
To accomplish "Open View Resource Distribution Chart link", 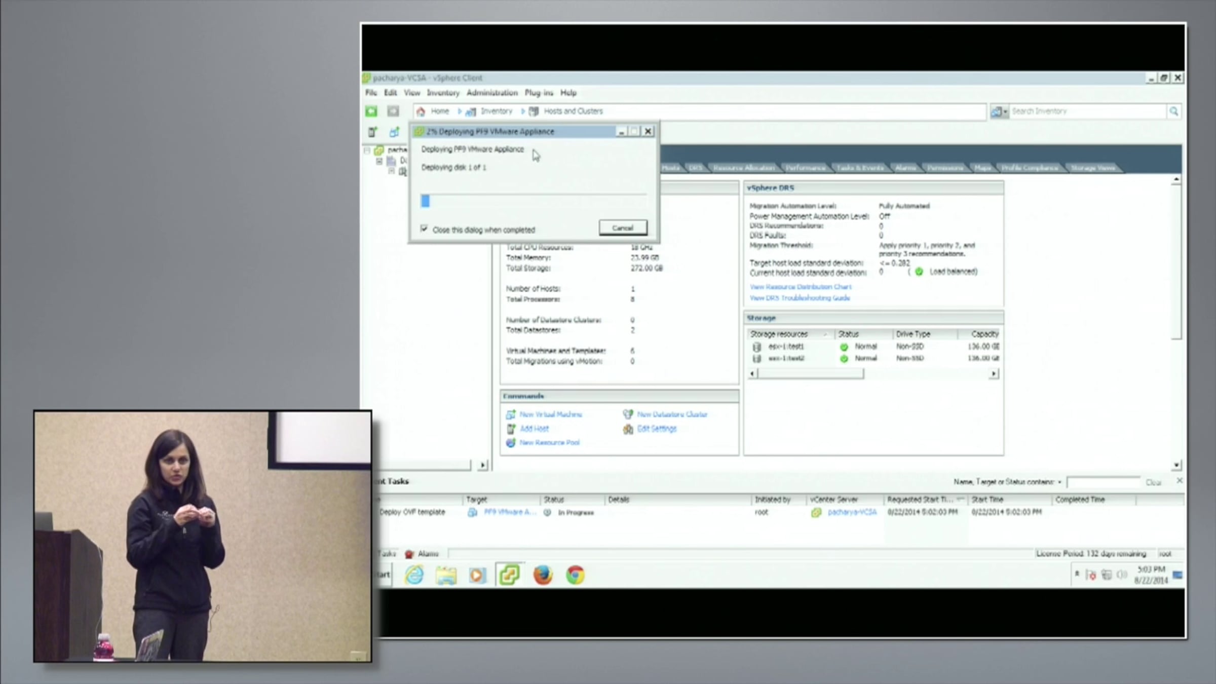I will coord(800,287).
